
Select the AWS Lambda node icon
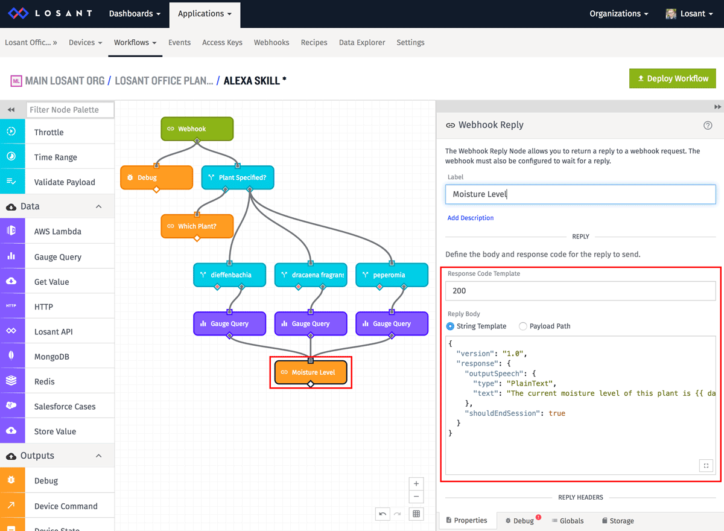click(x=12, y=231)
